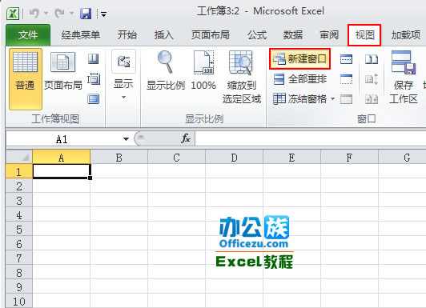Open the 视图 (View) tab
This screenshot has height=308, width=426.
pos(364,35)
